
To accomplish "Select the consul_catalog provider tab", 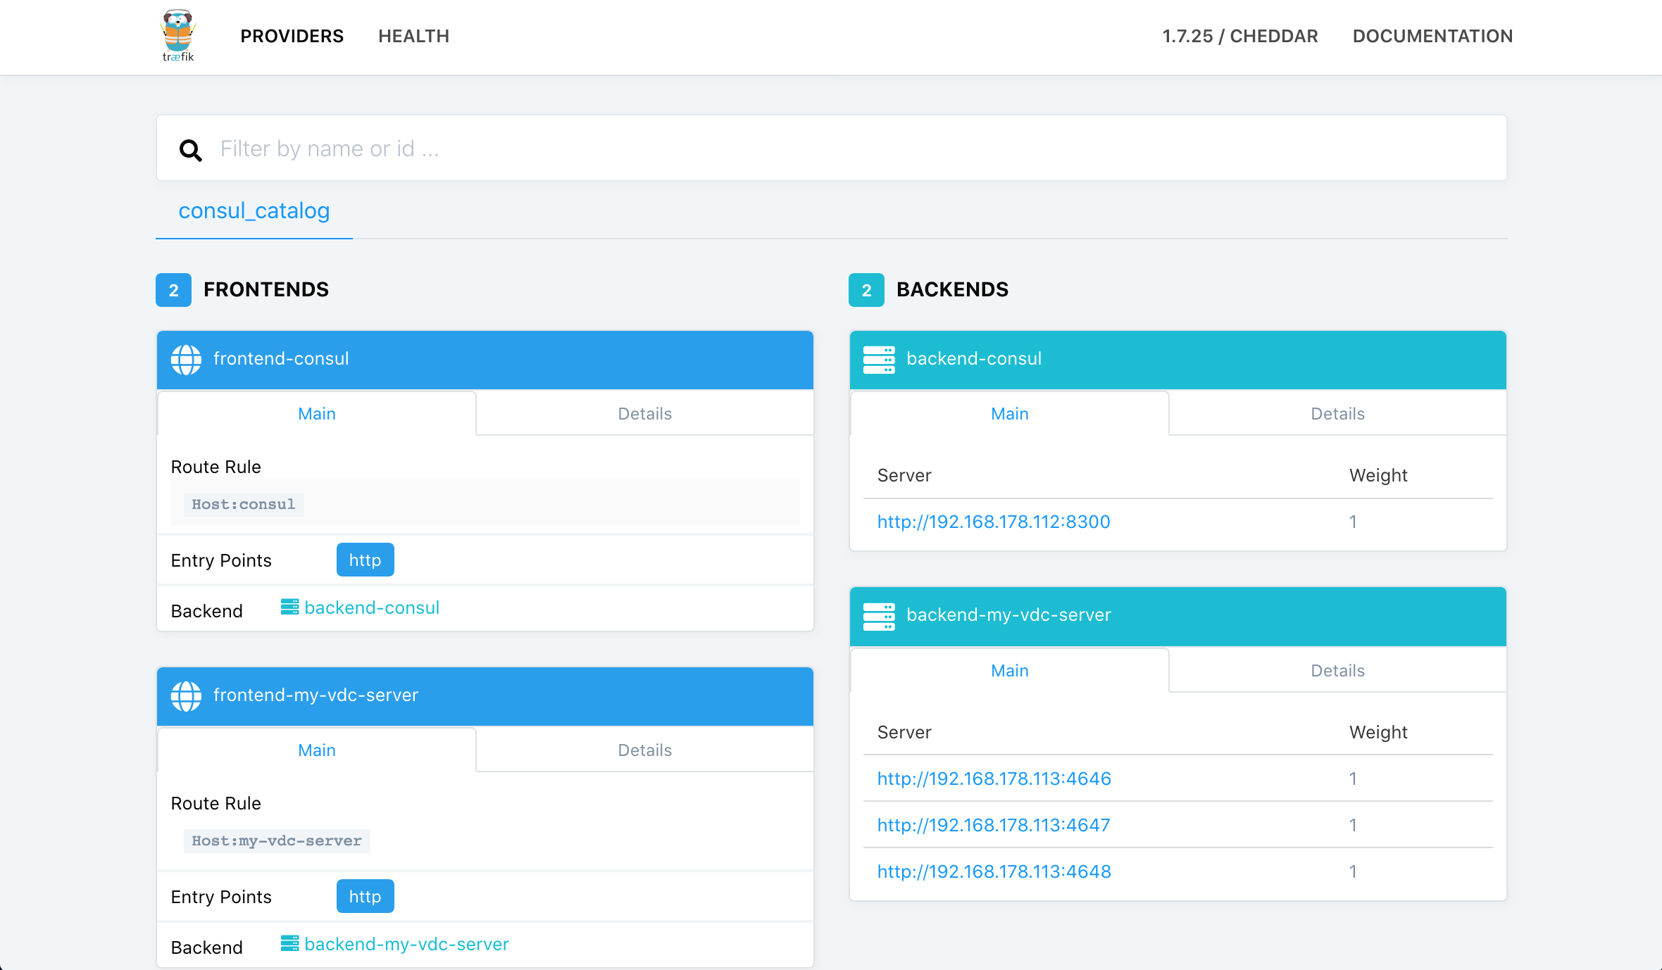I will pos(254,210).
